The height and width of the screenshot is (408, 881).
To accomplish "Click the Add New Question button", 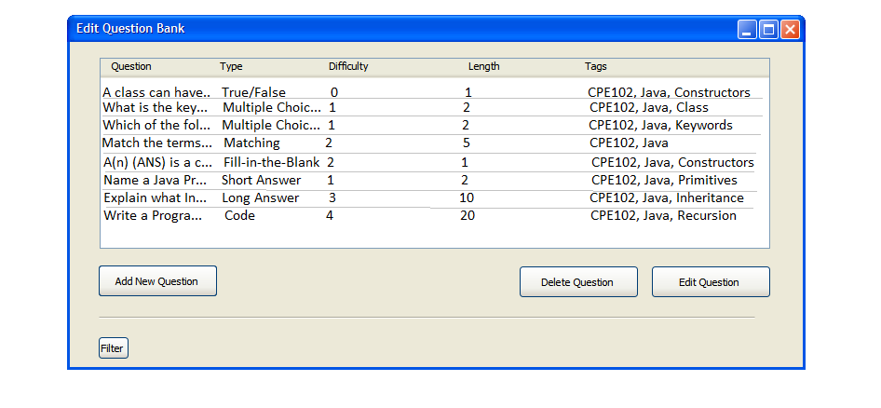I will coord(157,281).
